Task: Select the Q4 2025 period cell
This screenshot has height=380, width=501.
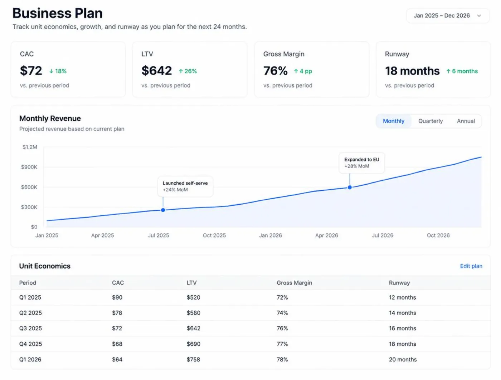Action: (30, 344)
